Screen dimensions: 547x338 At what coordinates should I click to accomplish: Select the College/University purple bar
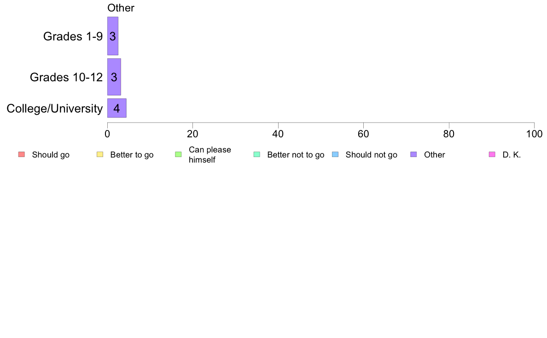pos(117,108)
